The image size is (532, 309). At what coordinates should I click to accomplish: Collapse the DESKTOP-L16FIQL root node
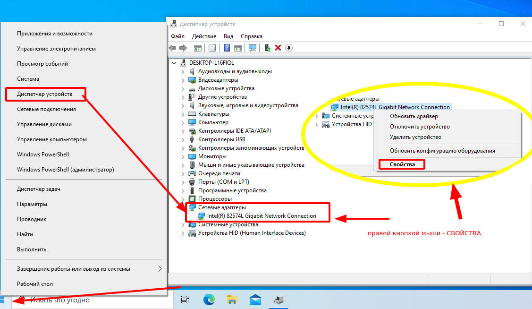click(175, 63)
